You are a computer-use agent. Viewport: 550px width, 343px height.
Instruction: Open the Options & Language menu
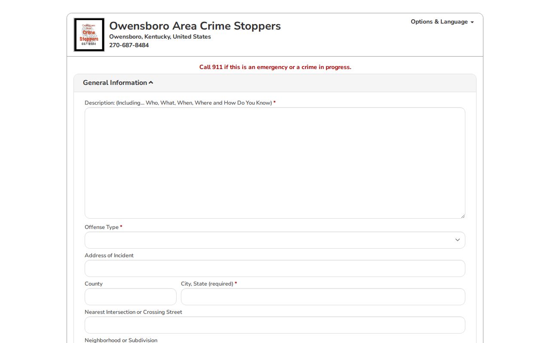click(x=442, y=22)
